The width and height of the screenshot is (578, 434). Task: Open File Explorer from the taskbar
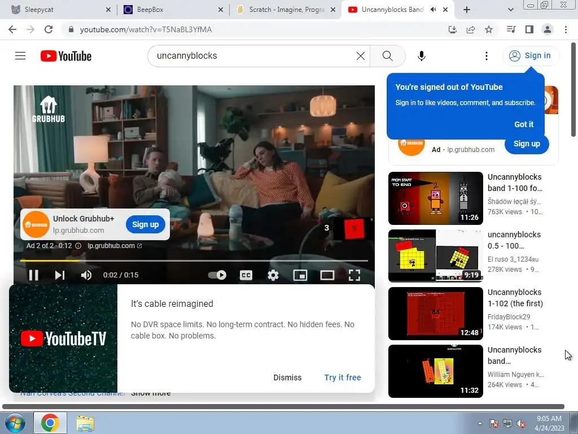point(85,423)
